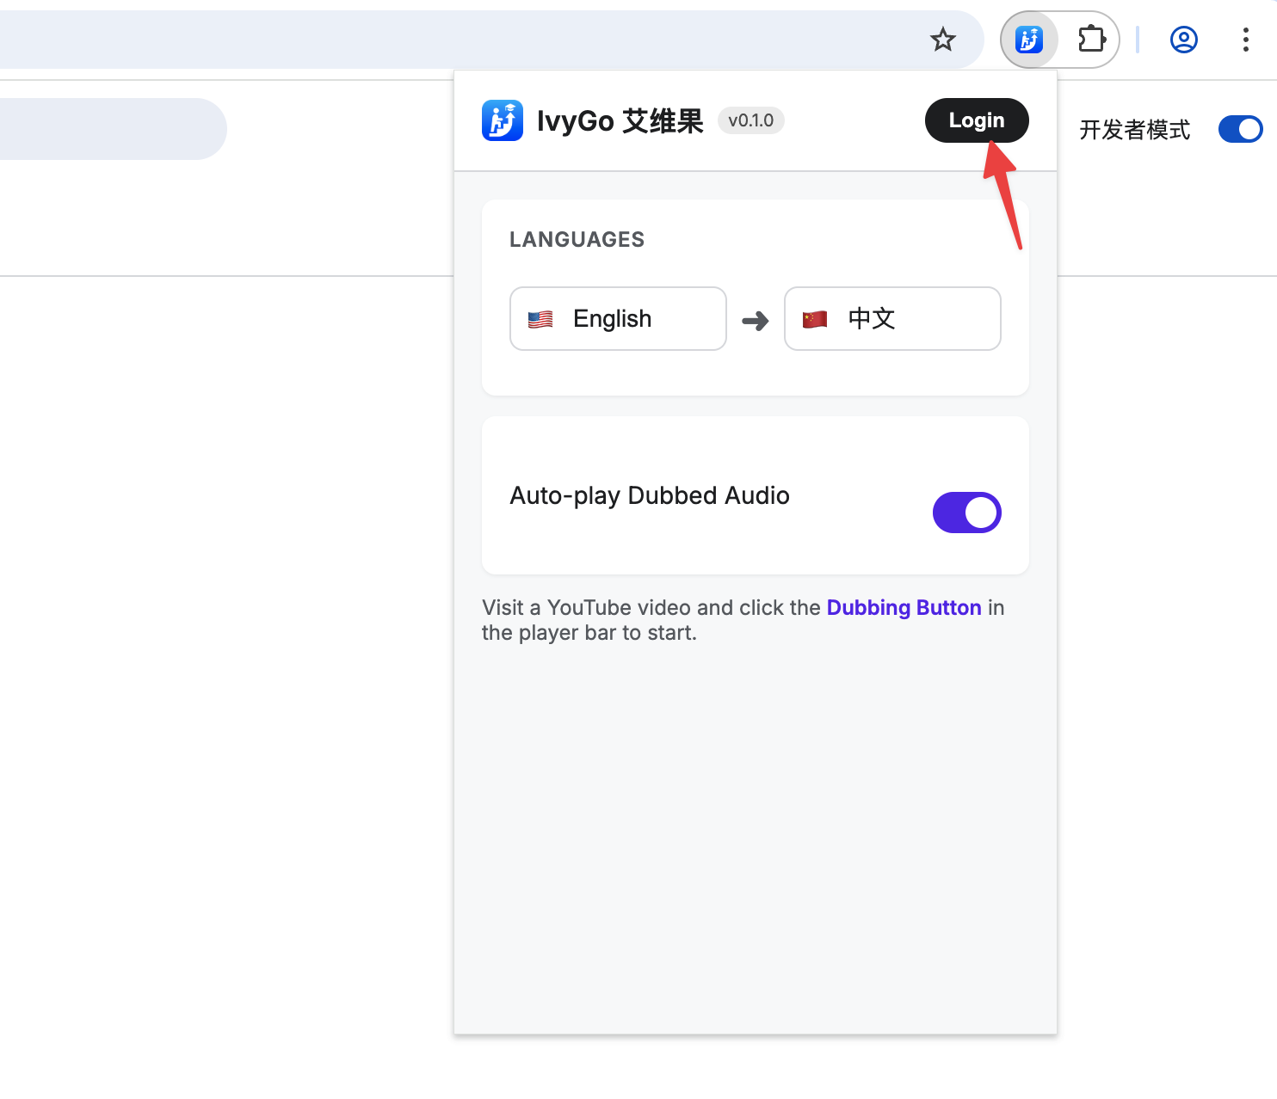Click the v0.1.0 version badge

click(x=750, y=120)
